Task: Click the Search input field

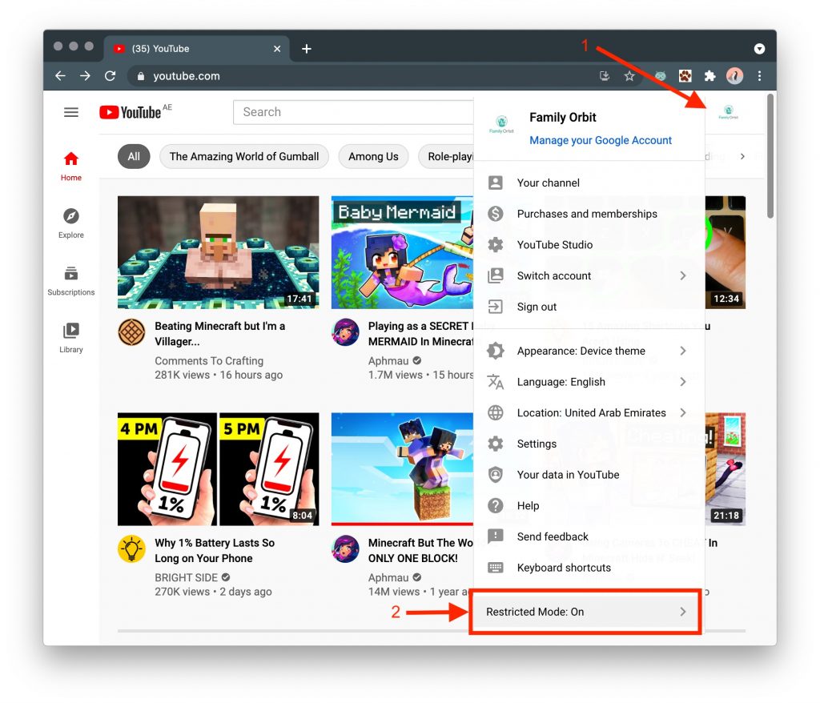Action: click(x=352, y=112)
